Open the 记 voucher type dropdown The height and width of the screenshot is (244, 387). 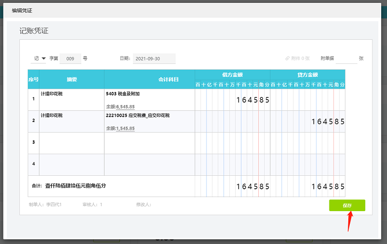[x=39, y=59]
